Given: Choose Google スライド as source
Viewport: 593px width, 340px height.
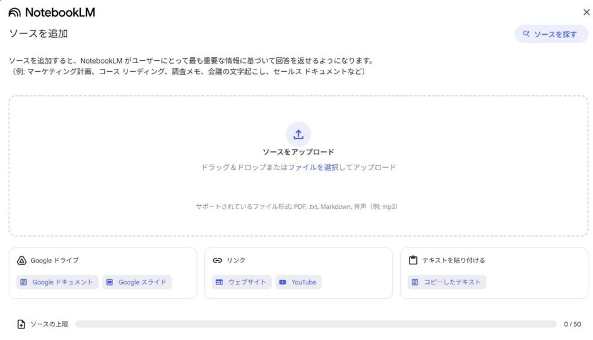Looking at the screenshot, I should [137, 282].
